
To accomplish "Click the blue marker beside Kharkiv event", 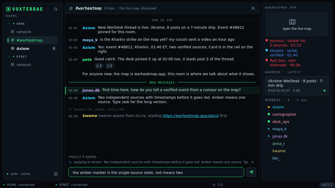I will click(267, 50).
